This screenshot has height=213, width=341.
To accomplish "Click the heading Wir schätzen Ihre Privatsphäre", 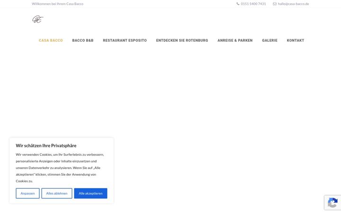I will (46, 146).
